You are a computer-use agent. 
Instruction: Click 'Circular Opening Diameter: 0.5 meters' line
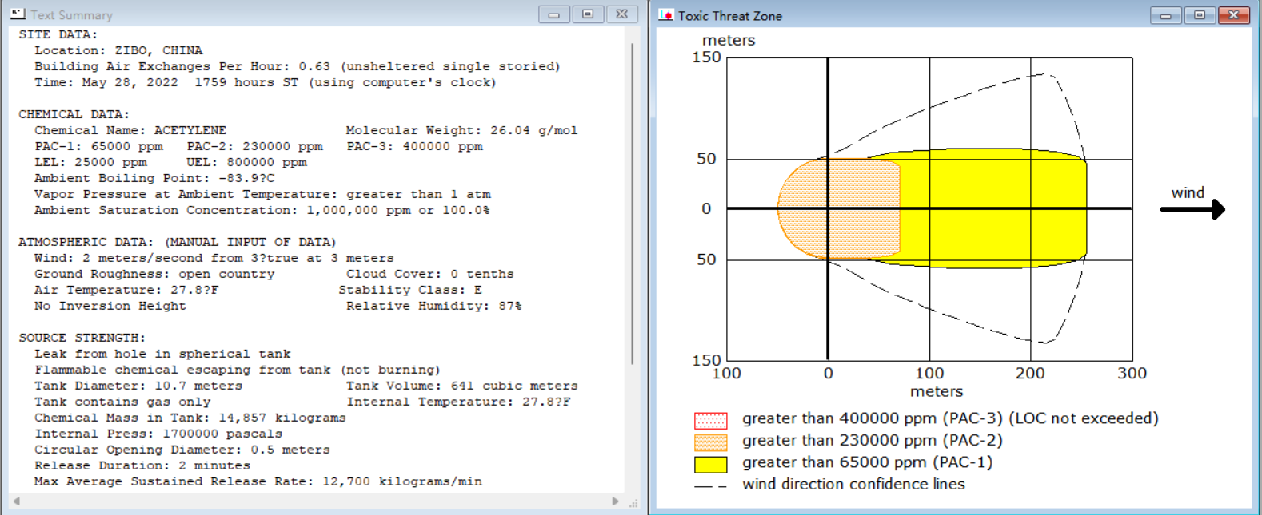click(182, 450)
